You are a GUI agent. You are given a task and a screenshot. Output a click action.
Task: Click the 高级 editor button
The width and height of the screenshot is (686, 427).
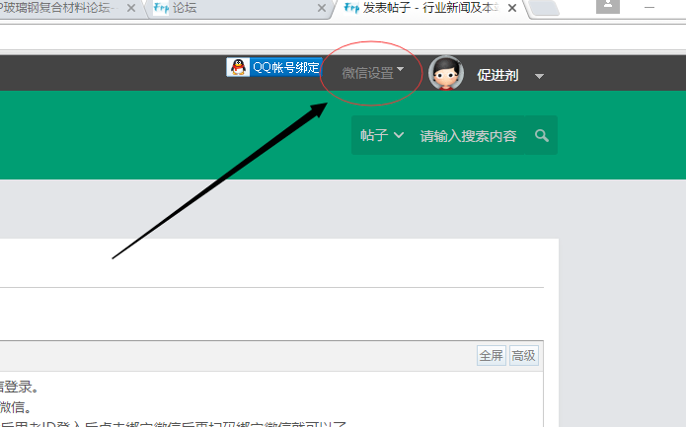(x=524, y=356)
